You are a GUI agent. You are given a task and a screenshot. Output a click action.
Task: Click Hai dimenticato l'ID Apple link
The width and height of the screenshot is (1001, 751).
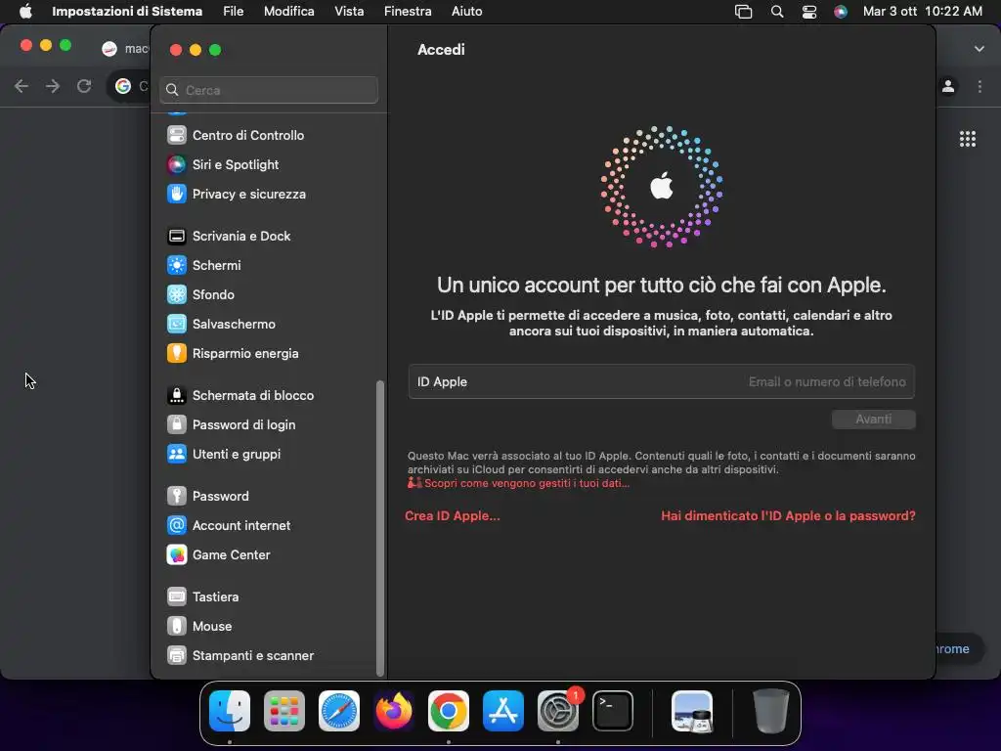788,516
